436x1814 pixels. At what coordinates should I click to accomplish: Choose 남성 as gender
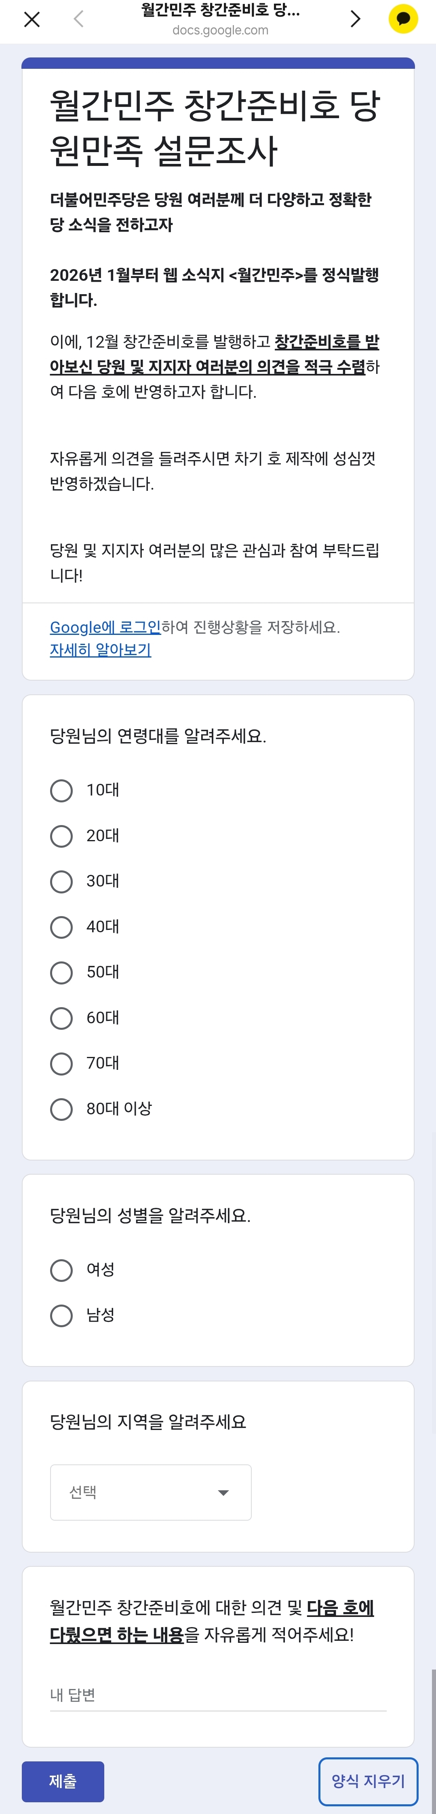click(x=61, y=1315)
